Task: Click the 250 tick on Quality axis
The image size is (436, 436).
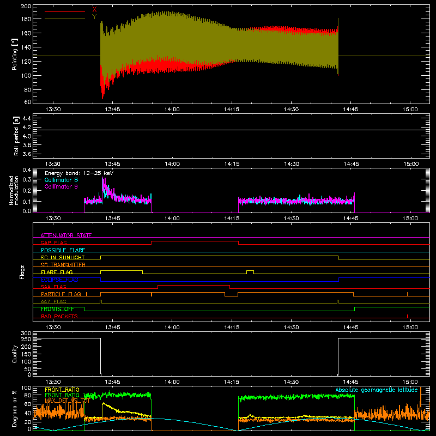Action: pos(26,340)
